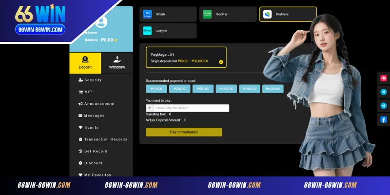Screen dimensions: 390x195
Task: Open the pink live support icon
Action: click(x=384, y=78)
